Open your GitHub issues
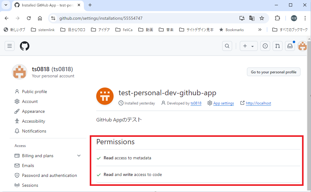Image resolution: width=311 pixels, height=192 pixels. [265, 46]
